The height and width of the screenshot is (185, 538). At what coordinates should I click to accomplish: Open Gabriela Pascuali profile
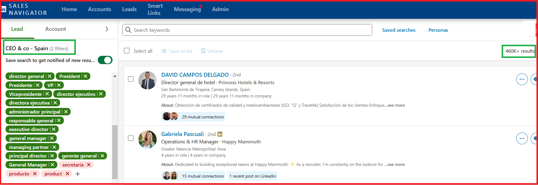point(183,134)
